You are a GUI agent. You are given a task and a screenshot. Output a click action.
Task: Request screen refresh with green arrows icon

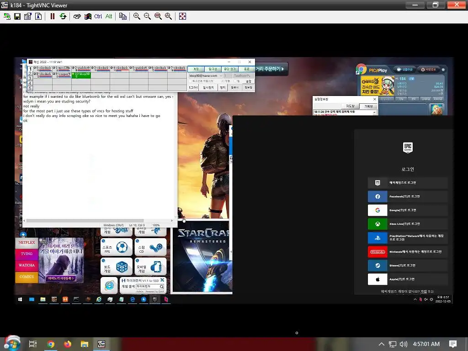tap(63, 16)
